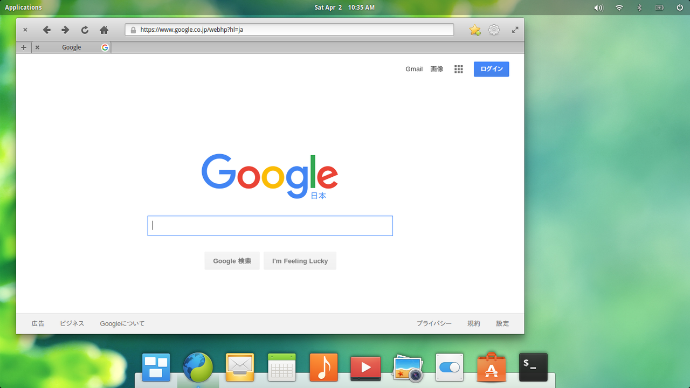This screenshot has width=690, height=388.
Task: Open the date and time indicator
Action: [344, 8]
